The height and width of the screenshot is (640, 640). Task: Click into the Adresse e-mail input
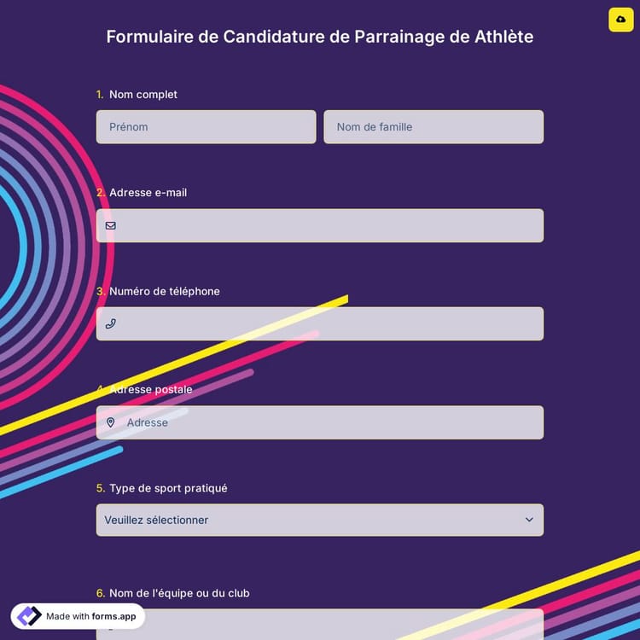coord(329,226)
